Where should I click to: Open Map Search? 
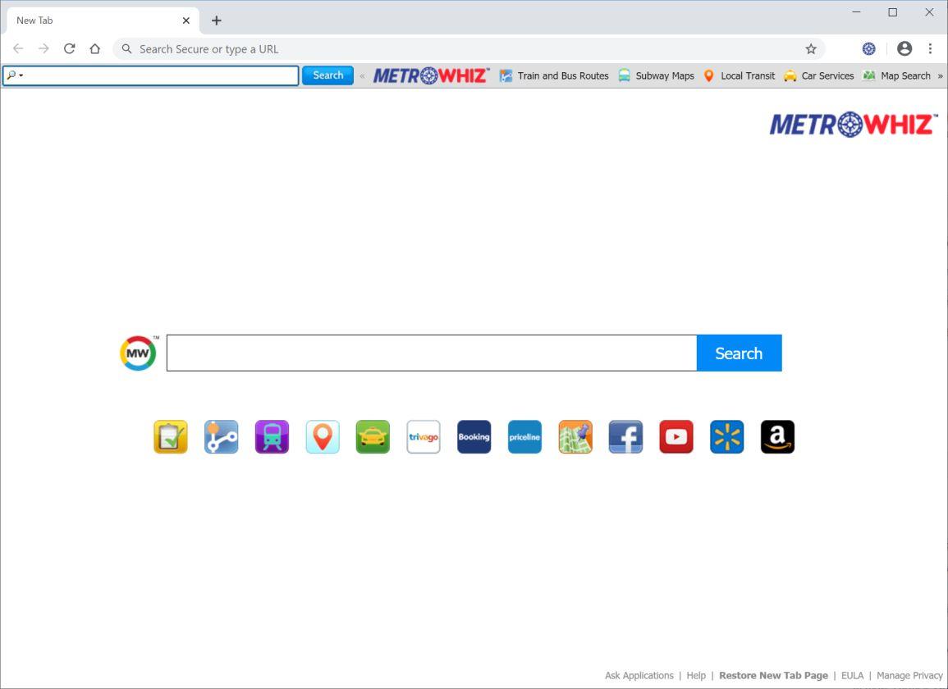[896, 75]
